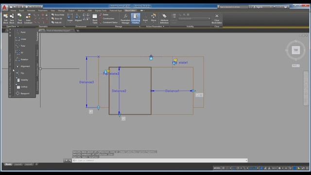Open the Annotate ribbon tab
The height and width of the screenshot is (175, 311).
point(31,11)
